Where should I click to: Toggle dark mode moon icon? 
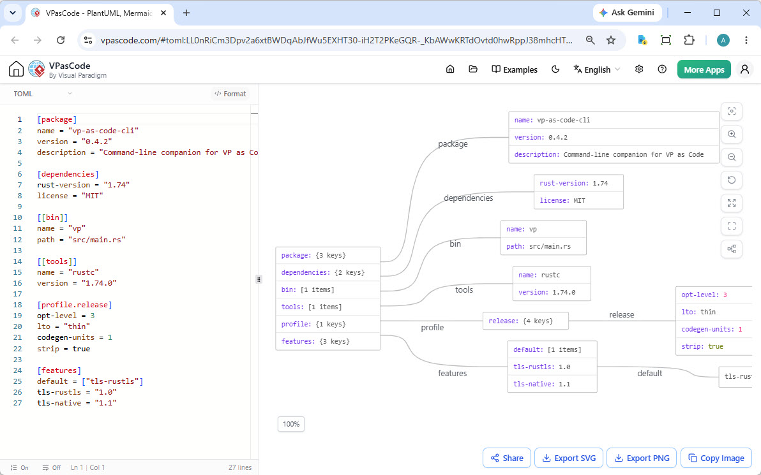coord(555,69)
